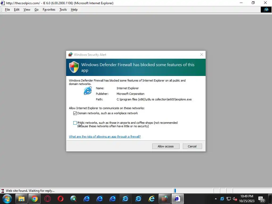Select the iexplore.exe path text
Screen dimensions: 272x204
pos(154,99)
